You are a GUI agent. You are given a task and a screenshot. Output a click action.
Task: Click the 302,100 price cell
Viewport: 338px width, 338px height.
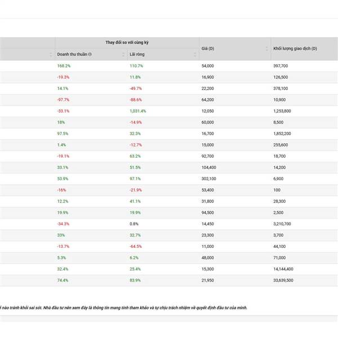point(208,179)
